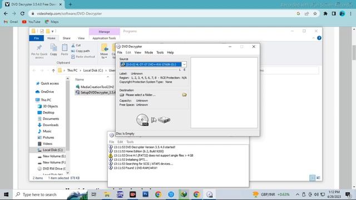
Task: Open Application Tools tab in File Explorer
Action: point(104,38)
